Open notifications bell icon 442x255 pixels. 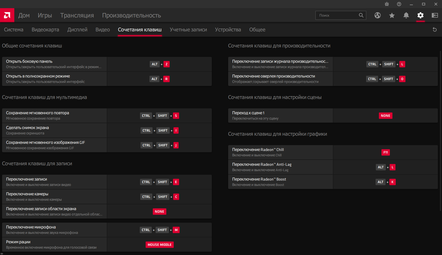pos(406,15)
